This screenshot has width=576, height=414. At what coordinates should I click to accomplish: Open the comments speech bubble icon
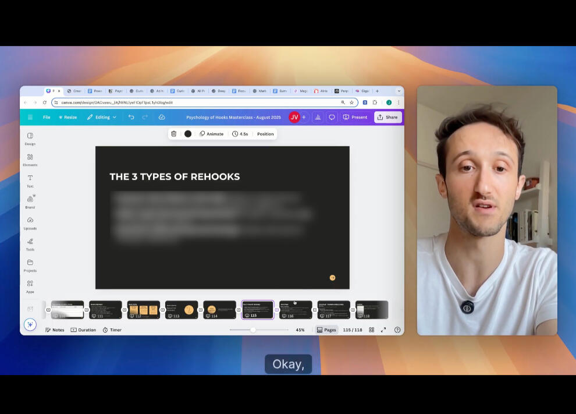point(332,117)
